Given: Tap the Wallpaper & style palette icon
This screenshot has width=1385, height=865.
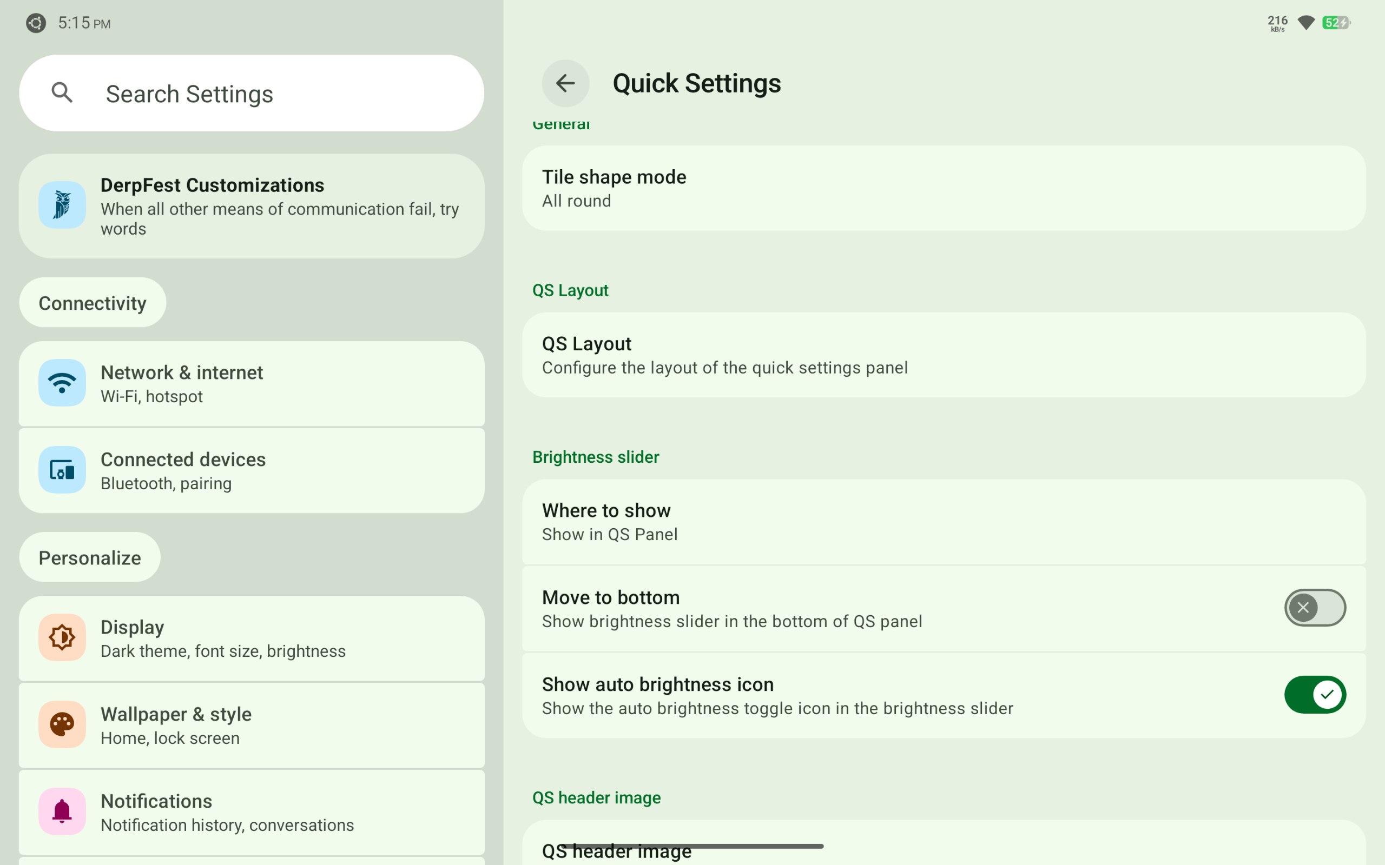Looking at the screenshot, I should click(62, 724).
